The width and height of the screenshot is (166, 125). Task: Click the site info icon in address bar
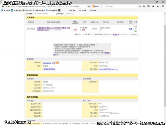(6, 6)
